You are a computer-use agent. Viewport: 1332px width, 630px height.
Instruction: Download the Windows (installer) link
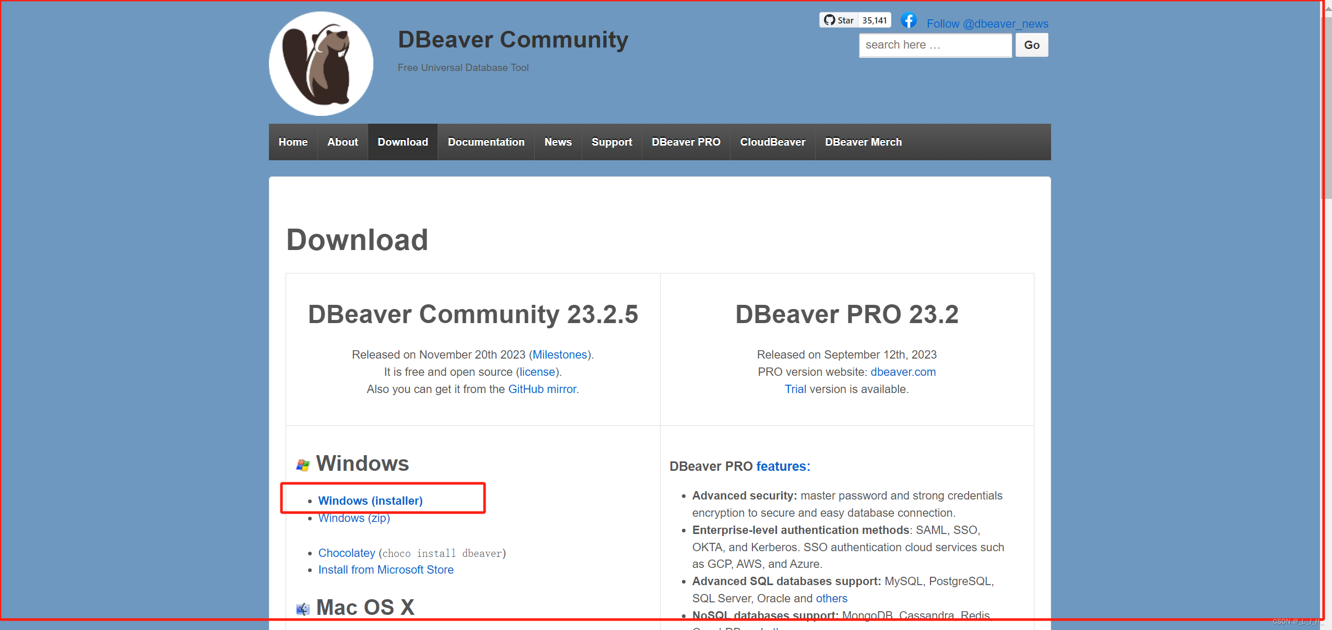click(370, 501)
